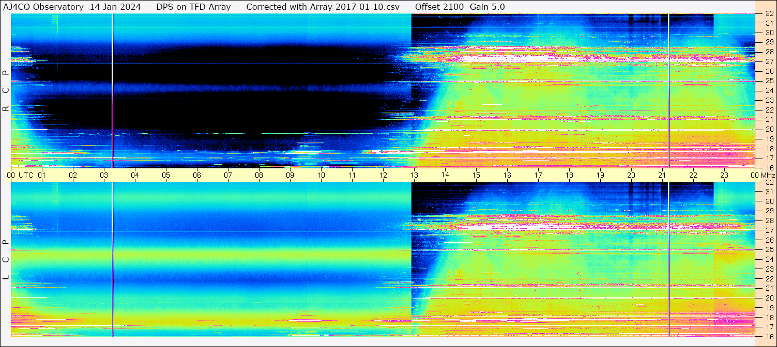Viewport: 777px width, 347px height.
Task: Click the 18 MHz label of RCP panel
Action: click(x=769, y=148)
